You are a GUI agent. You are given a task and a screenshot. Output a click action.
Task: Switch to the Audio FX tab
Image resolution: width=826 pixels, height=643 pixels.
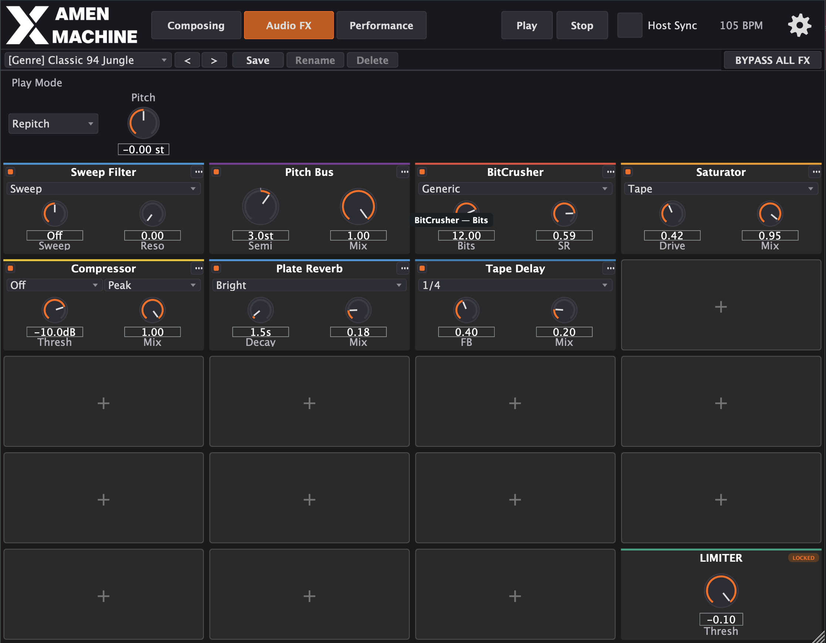click(289, 25)
